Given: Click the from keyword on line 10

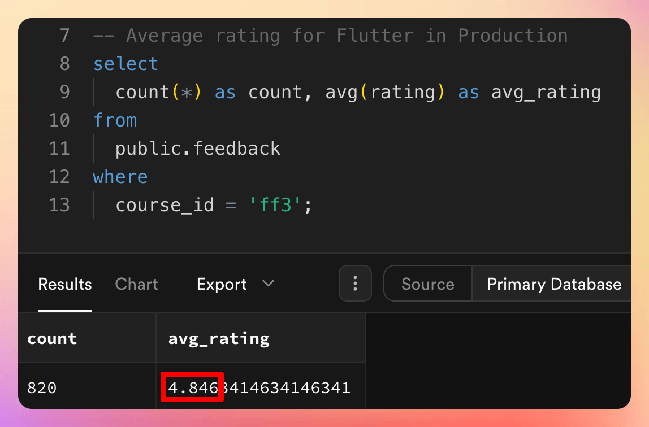Looking at the screenshot, I should (115, 120).
